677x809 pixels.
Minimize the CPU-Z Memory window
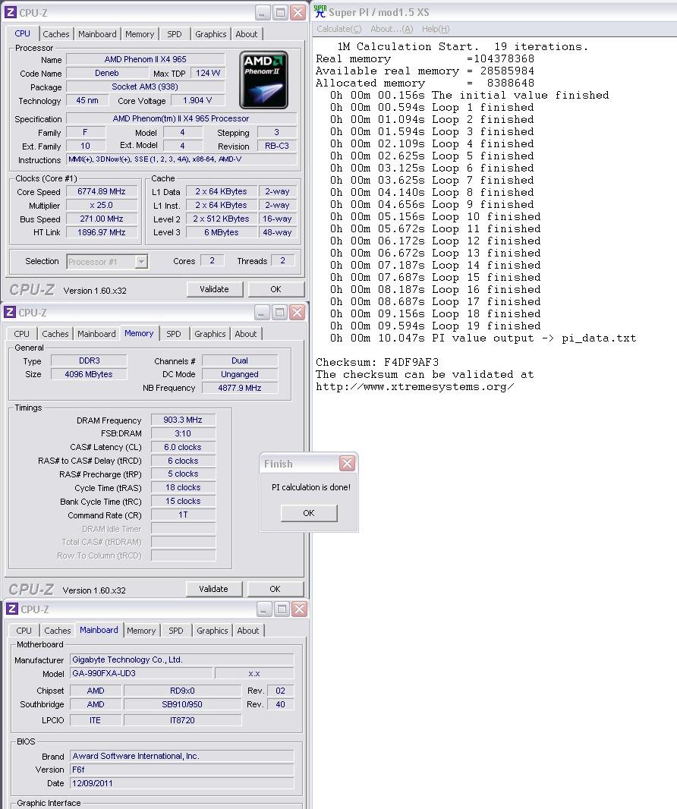click(262, 312)
